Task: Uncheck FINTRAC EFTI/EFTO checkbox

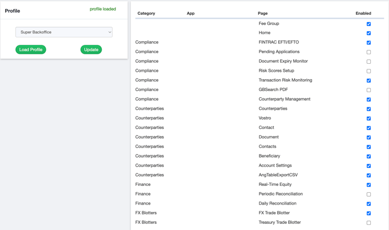Action: 369,42
